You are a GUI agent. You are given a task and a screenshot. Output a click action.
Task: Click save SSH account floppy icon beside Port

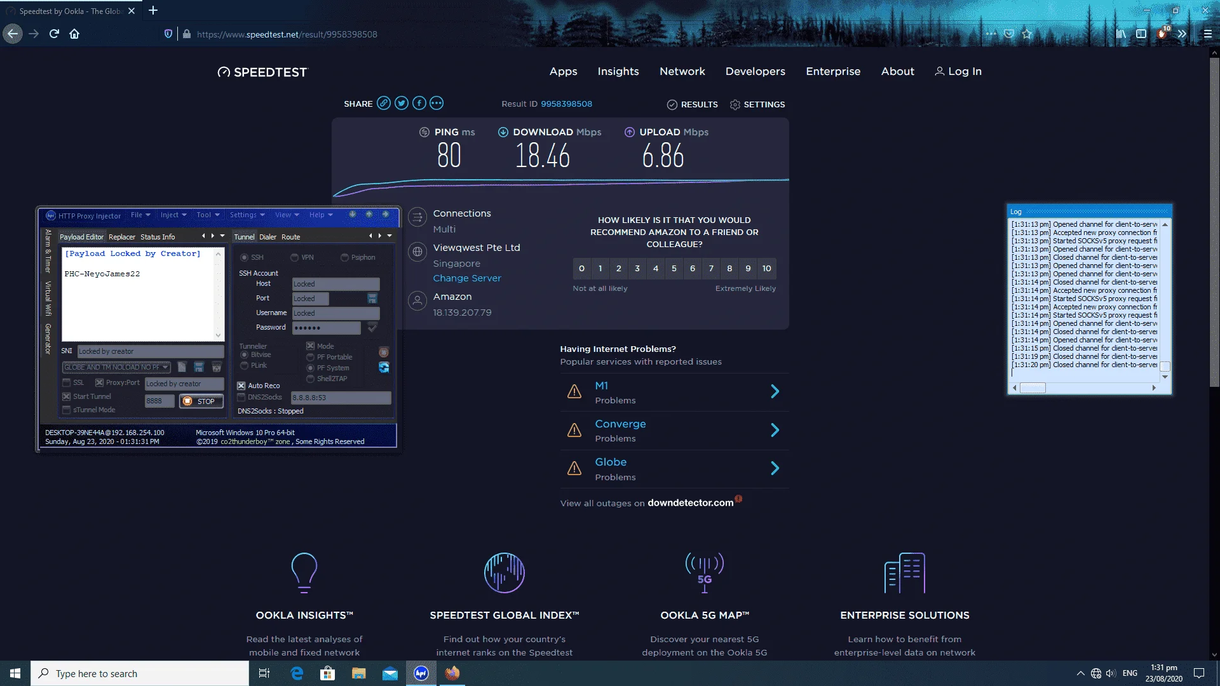pyautogui.click(x=372, y=299)
